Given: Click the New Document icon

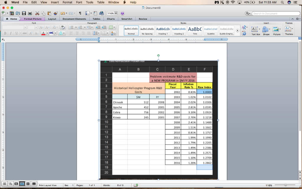Looking at the screenshot, I should click(4, 13).
